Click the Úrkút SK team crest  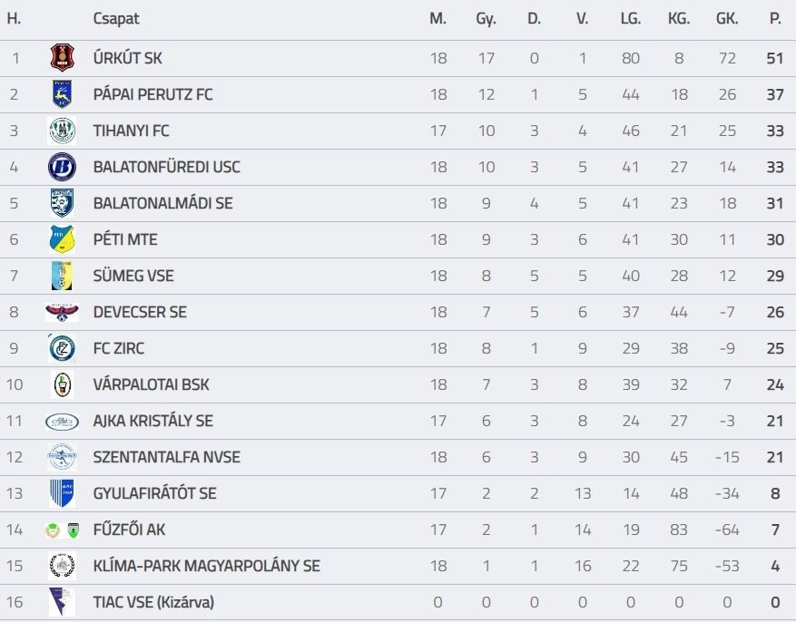point(62,58)
